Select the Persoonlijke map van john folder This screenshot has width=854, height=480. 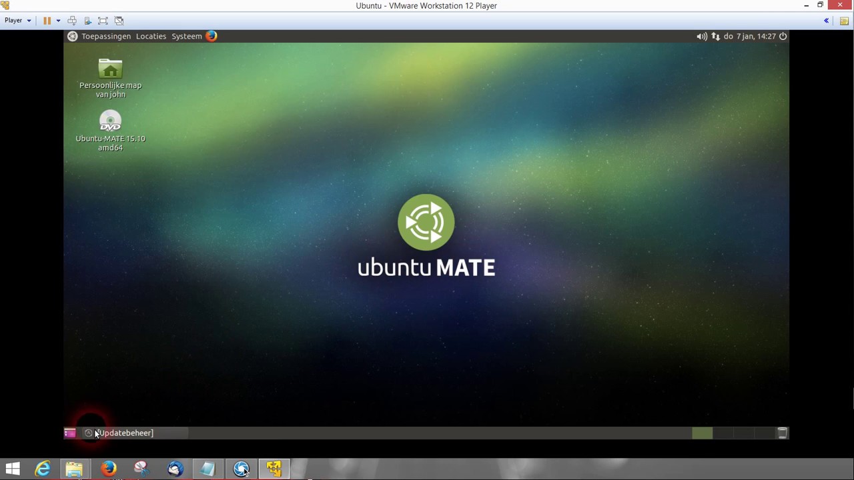click(110, 79)
